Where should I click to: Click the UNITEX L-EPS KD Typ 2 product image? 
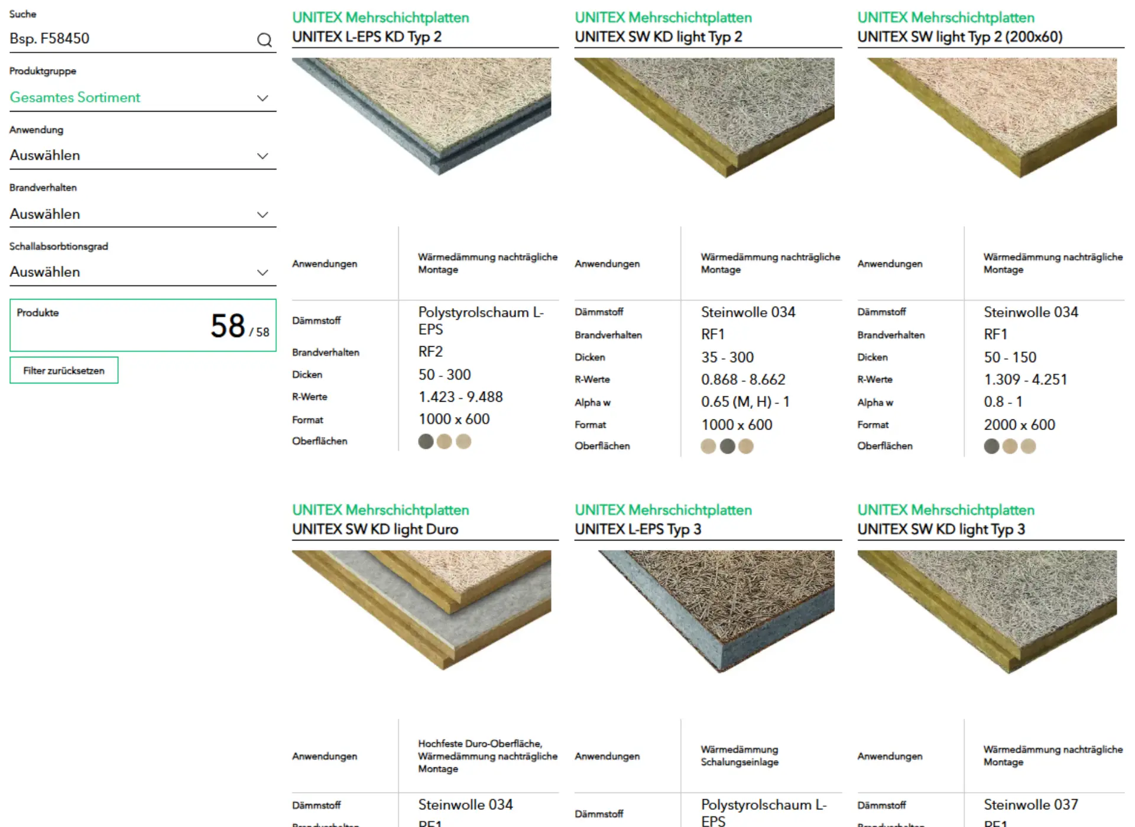pos(421,116)
